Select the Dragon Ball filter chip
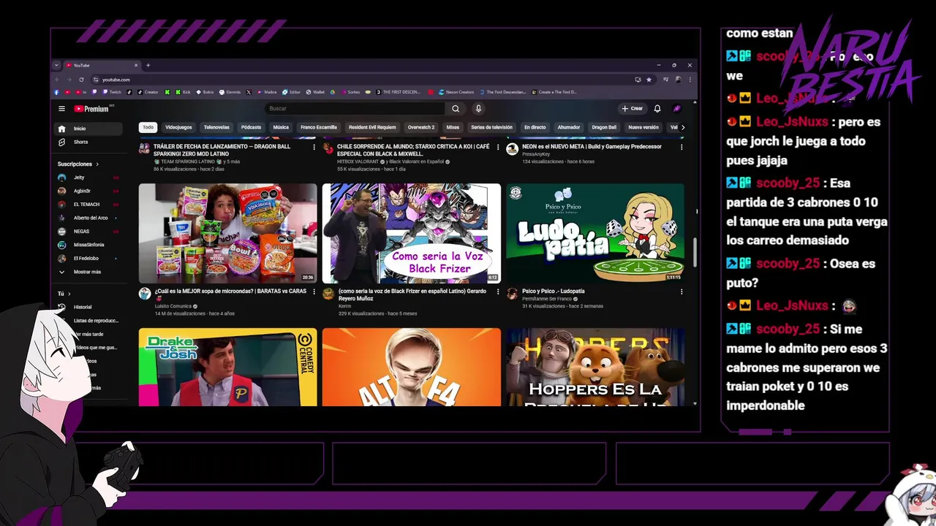Viewport: 936px width, 526px height. click(604, 127)
